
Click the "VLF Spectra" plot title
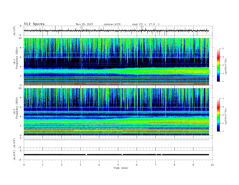pyautogui.click(x=34, y=24)
